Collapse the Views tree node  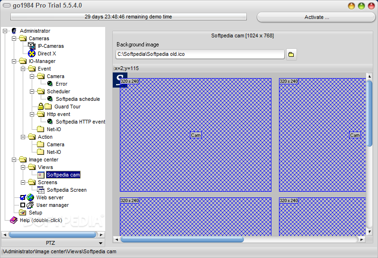[x=23, y=167]
